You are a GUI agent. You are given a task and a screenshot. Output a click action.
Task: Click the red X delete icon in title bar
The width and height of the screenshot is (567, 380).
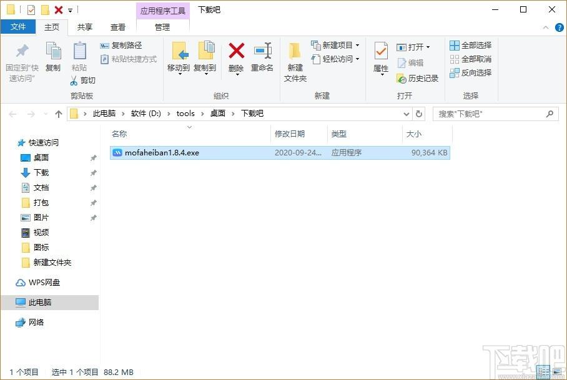click(x=58, y=10)
